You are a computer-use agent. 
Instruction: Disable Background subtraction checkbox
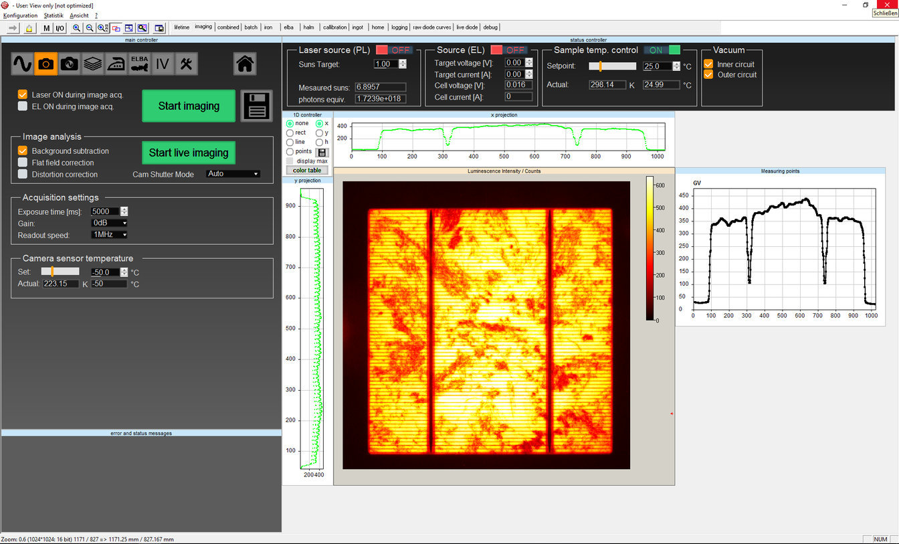(23, 151)
